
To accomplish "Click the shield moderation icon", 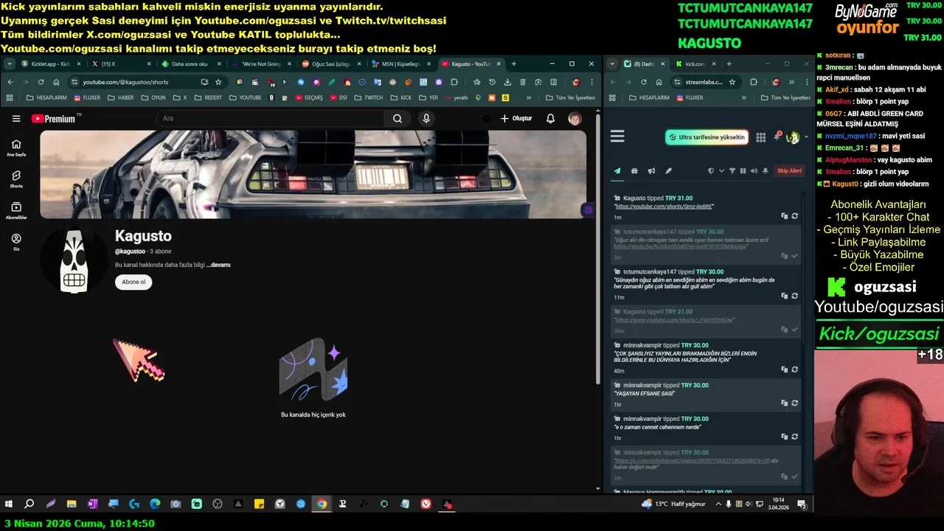I will click(711, 171).
